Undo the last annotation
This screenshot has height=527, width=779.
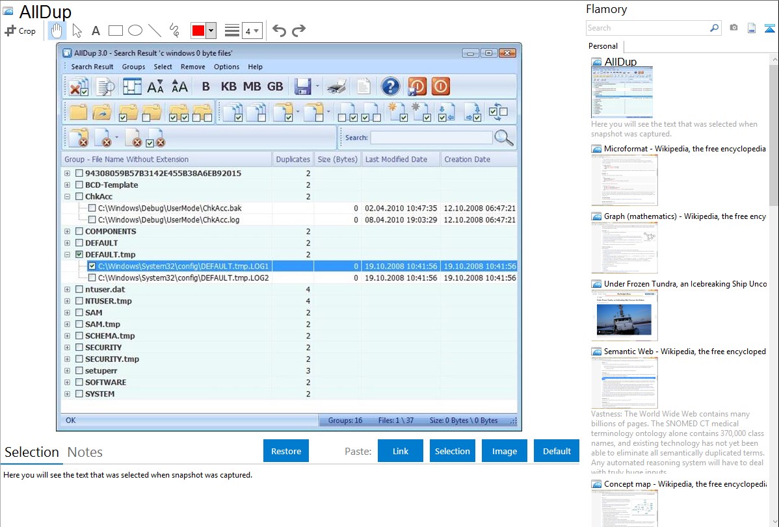pos(279,31)
